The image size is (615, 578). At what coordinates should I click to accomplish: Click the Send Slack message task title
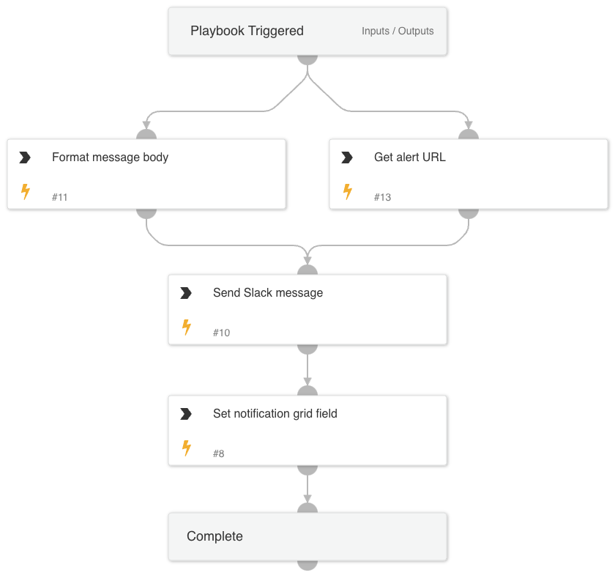click(x=267, y=293)
